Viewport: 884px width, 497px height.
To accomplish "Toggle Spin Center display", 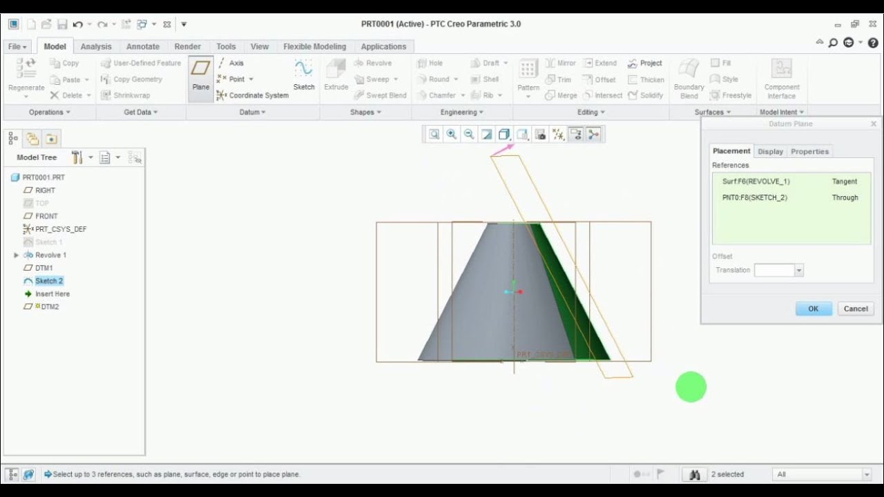I will tap(593, 135).
